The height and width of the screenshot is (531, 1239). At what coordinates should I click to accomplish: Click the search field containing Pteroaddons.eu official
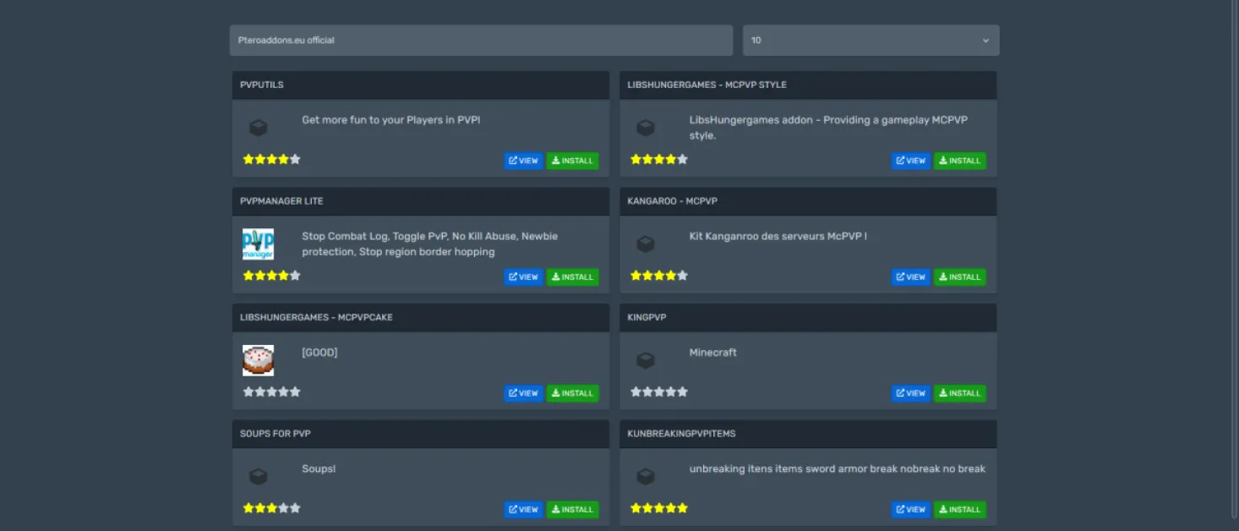[x=481, y=41]
